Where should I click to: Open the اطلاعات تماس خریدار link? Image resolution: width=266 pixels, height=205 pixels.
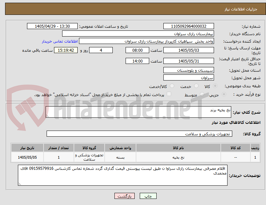tap(60, 41)
